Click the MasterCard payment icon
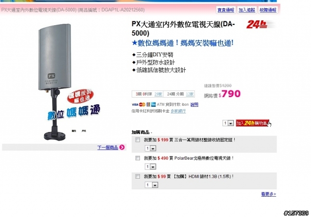 142,104
